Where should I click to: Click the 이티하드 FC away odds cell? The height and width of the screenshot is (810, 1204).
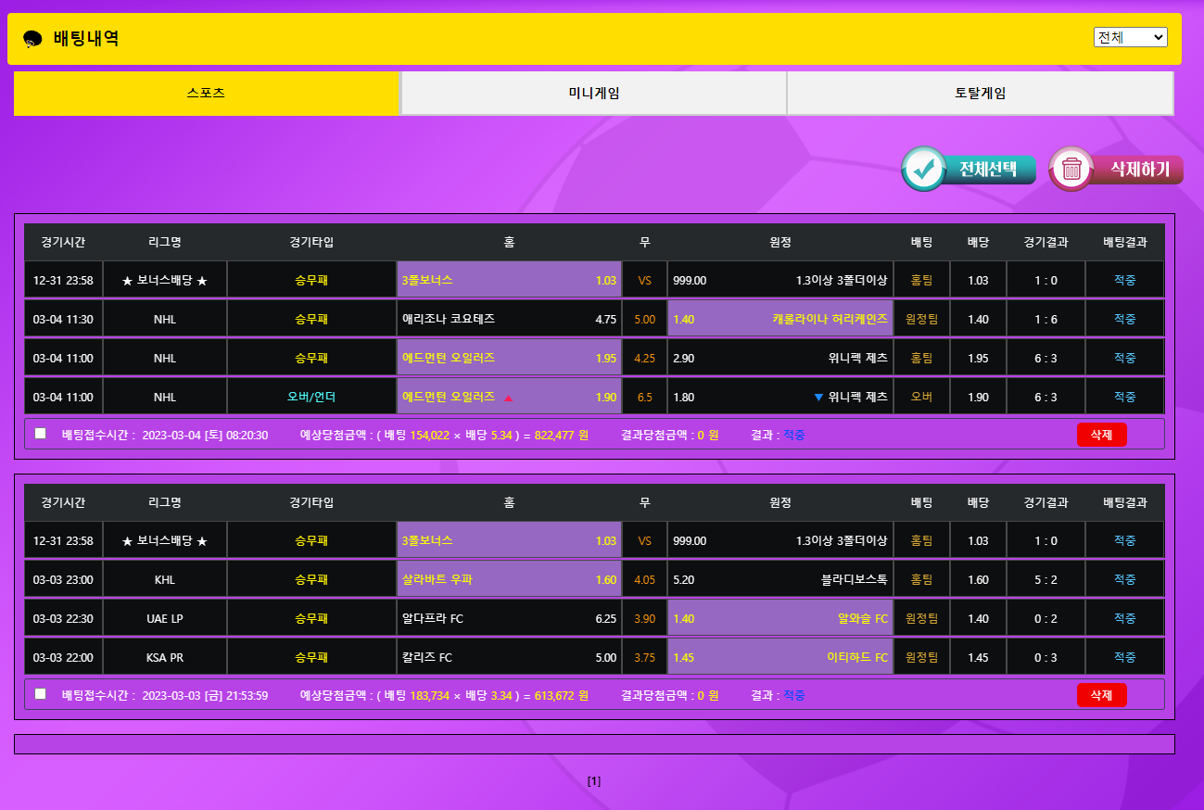(x=779, y=657)
